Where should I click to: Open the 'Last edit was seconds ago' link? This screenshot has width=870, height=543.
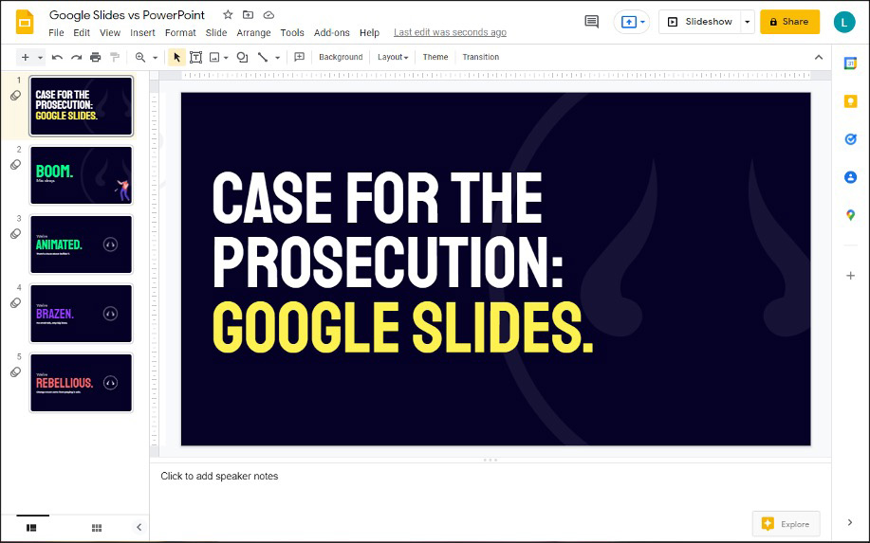[450, 32]
